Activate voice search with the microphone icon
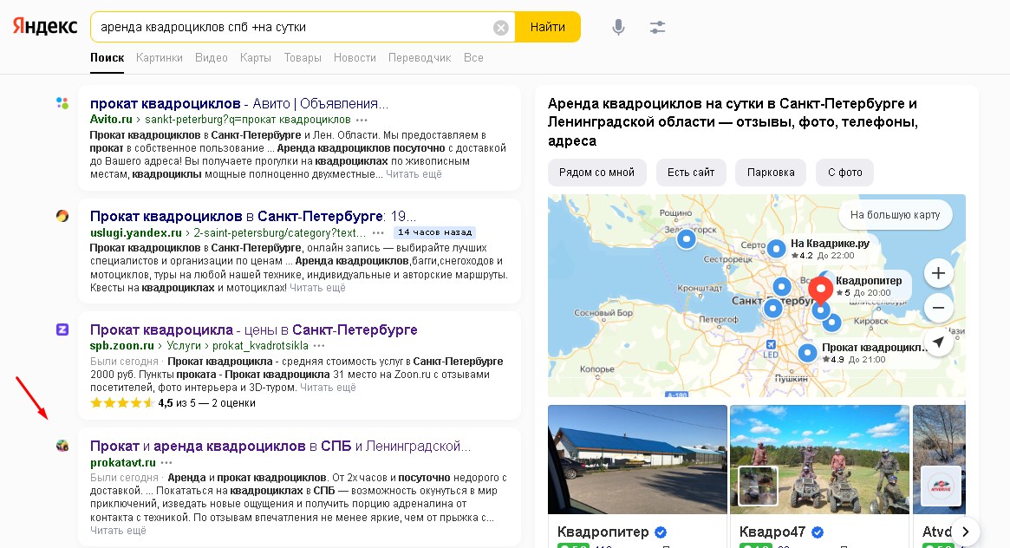Viewport: 1010px width, 548px height. (618, 27)
